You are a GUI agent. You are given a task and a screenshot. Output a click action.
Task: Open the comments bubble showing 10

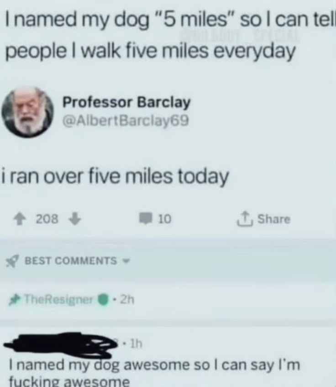[x=146, y=219]
